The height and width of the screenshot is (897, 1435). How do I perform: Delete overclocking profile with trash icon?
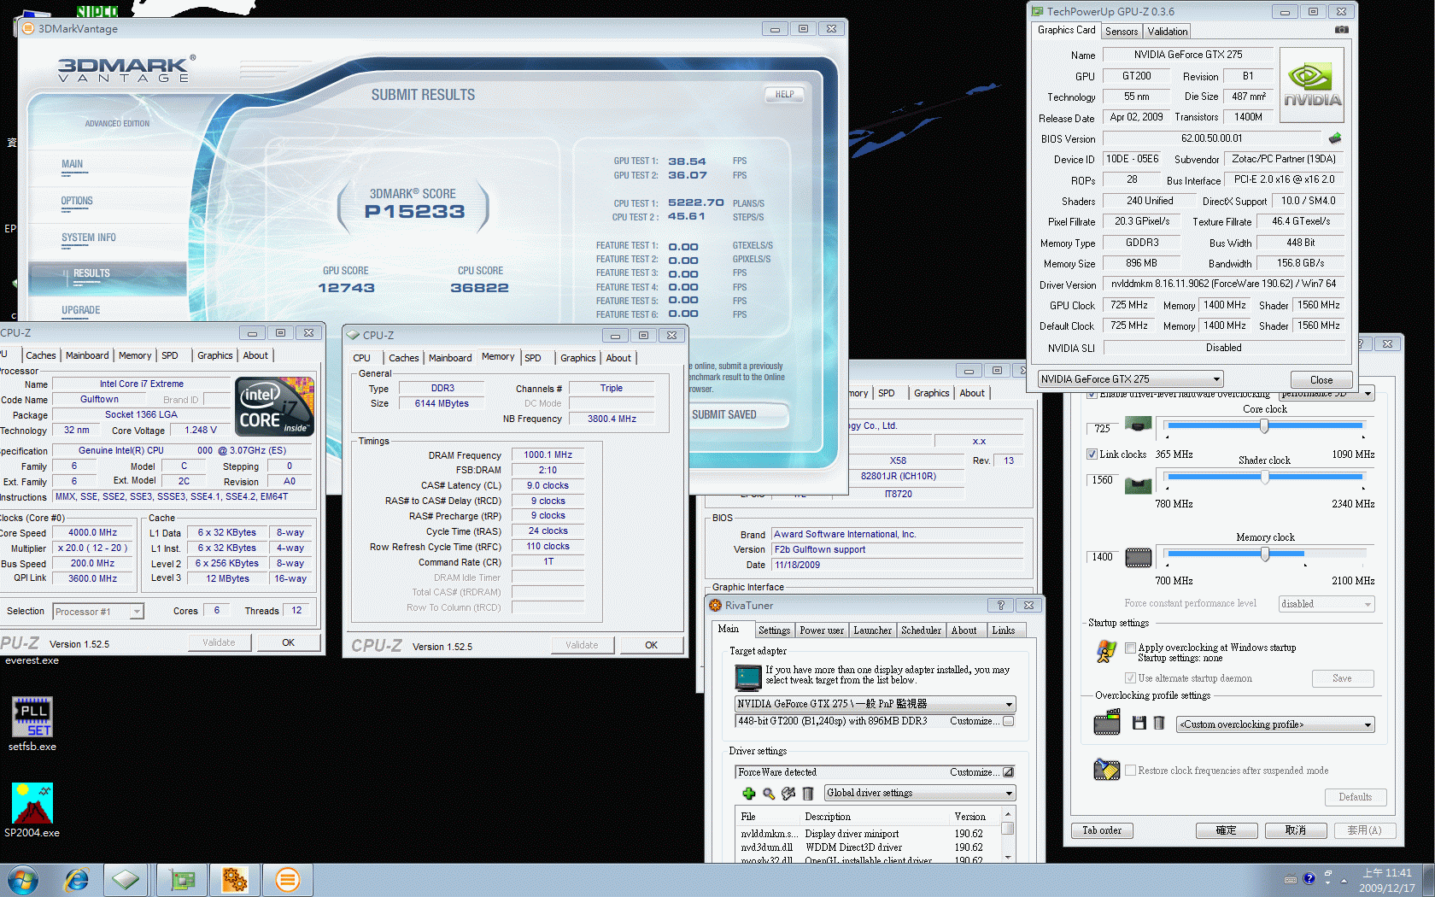(x=1159, y=724)
